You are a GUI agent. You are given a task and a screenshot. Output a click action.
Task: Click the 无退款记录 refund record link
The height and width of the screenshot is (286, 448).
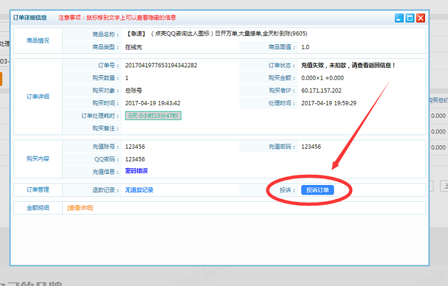pyautogui.click(x=139, y=190)
